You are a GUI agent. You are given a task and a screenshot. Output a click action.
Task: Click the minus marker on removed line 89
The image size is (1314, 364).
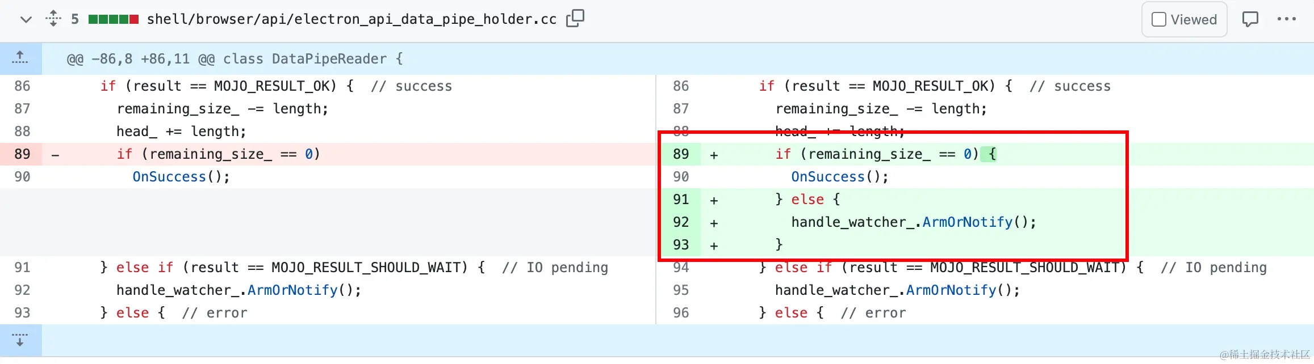55,155
